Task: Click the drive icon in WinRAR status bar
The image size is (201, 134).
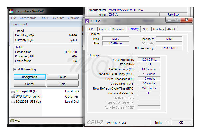Action: (12, 121)
